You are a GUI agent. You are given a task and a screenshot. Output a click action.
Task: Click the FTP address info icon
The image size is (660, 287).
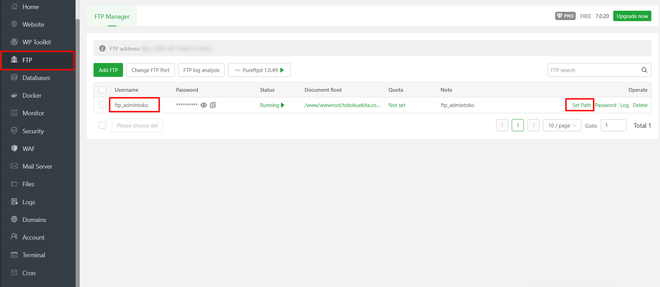click(x=102, y=48)
